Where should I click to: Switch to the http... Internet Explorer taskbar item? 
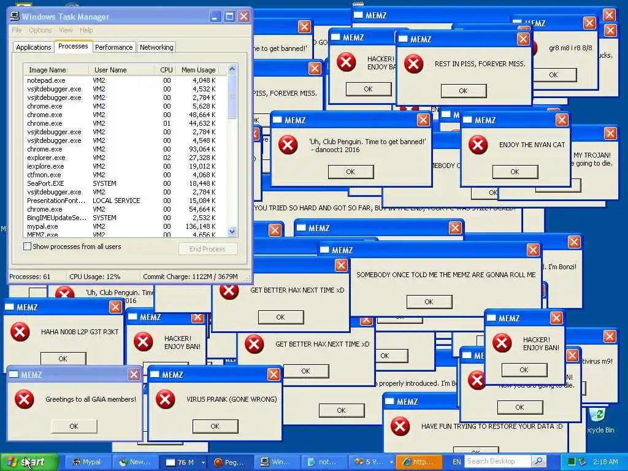(x=418, y=462)
